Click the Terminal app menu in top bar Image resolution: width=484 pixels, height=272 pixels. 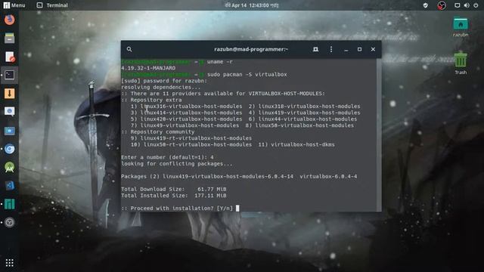click(x=52, y=5)
